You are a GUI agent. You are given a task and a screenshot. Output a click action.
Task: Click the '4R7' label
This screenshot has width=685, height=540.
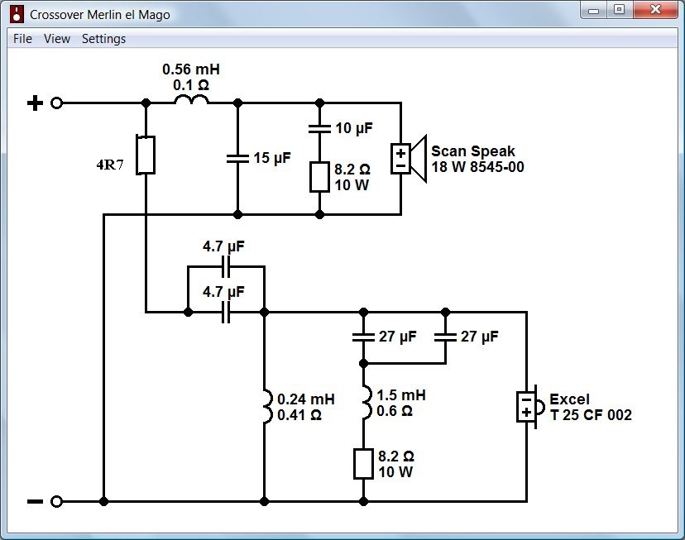[x=110, y=165]
